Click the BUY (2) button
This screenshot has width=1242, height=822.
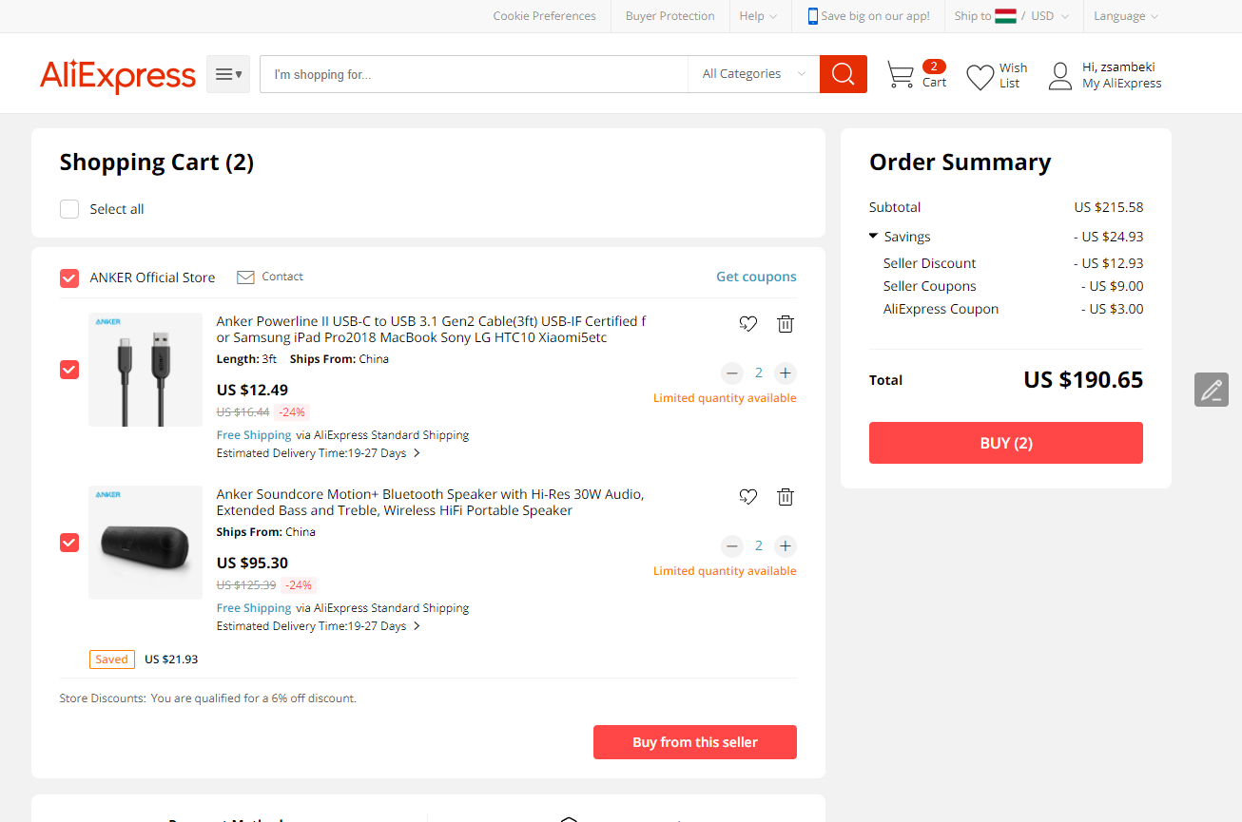point(1006,443)
